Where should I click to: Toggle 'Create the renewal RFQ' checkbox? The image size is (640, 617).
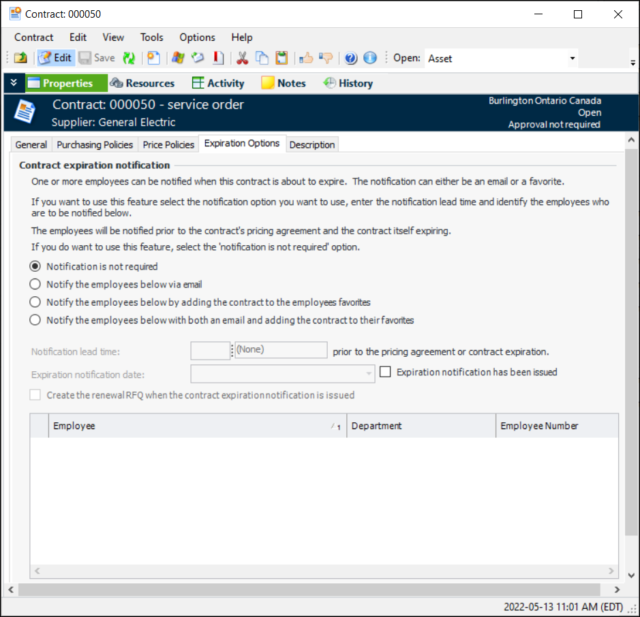tap(35, 395)
